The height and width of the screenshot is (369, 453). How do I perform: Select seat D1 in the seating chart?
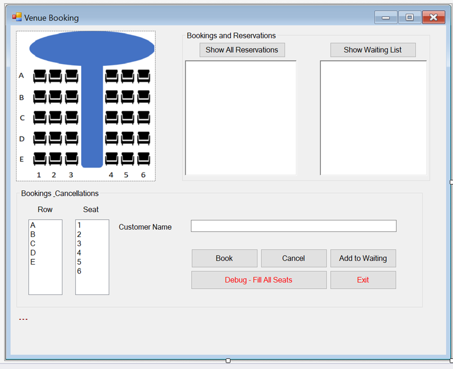pos(40,139)
